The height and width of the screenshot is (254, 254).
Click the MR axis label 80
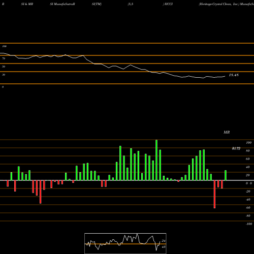(248, 151)
